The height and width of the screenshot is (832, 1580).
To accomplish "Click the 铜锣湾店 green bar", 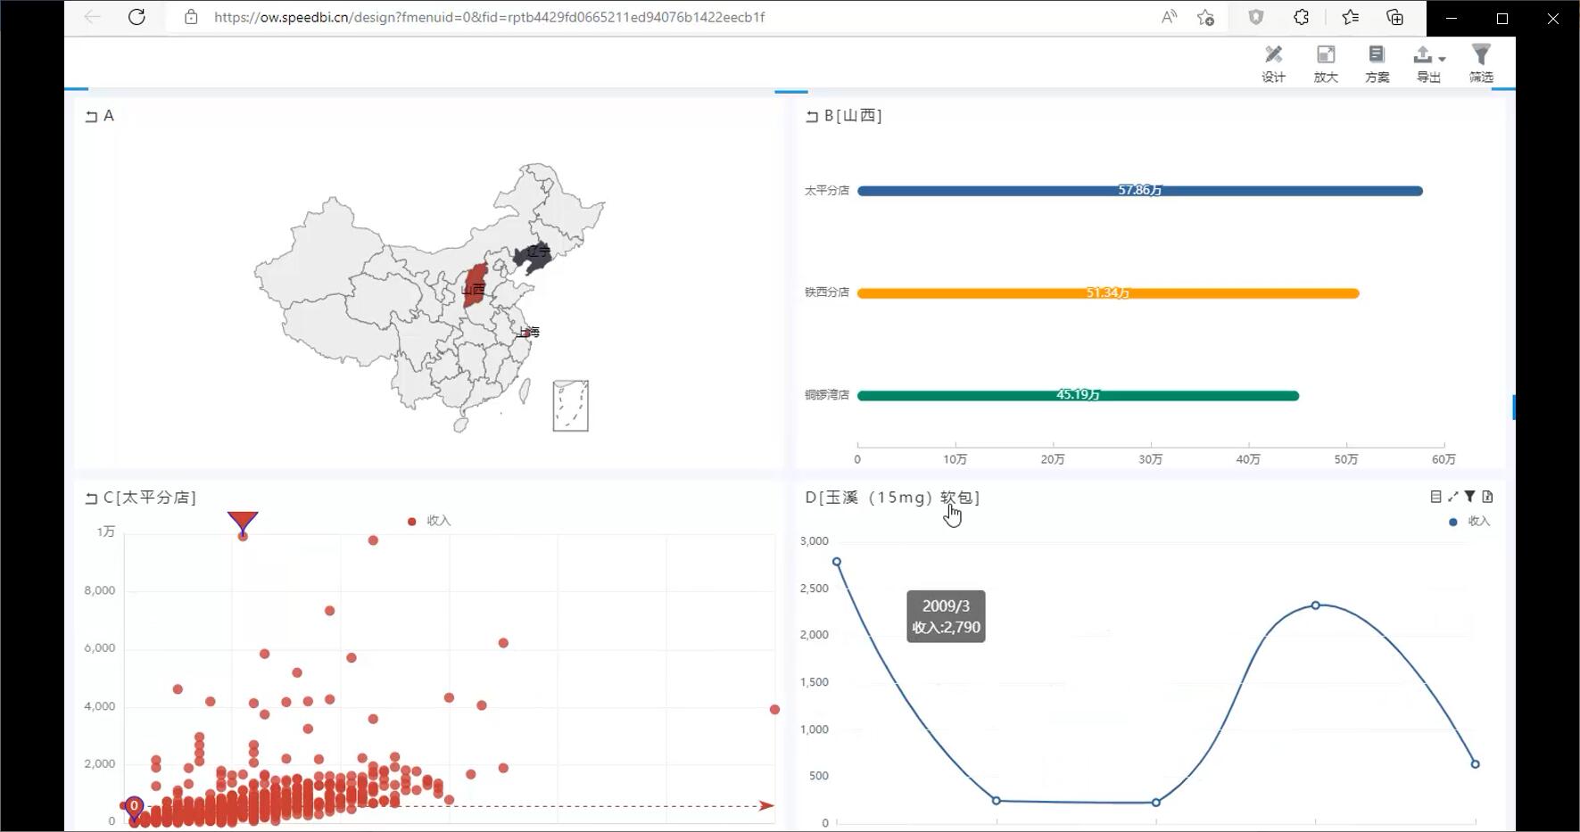I will click(x=1078, y=396).
